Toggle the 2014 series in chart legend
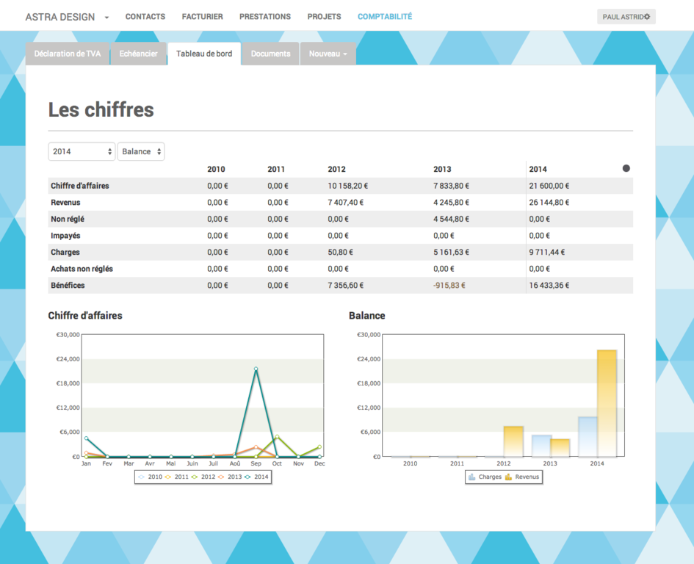The image size is (694, 564). click(x=257, y=477)
